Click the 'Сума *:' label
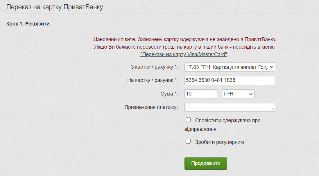Image resolution: width=319 pixels, height=176 pixels. pos(169,94)
